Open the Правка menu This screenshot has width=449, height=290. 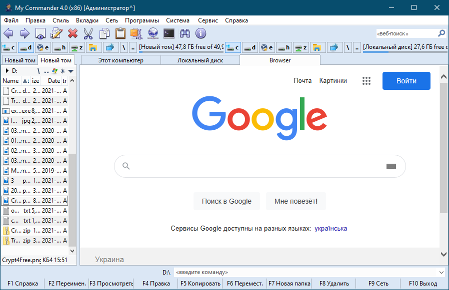pos(35,20)
